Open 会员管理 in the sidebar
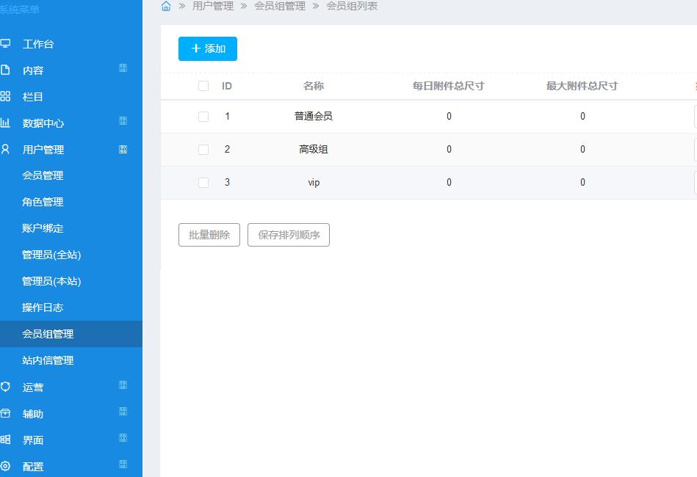The image size is (697, 477). pyautogui.click(x=43, y=175)
